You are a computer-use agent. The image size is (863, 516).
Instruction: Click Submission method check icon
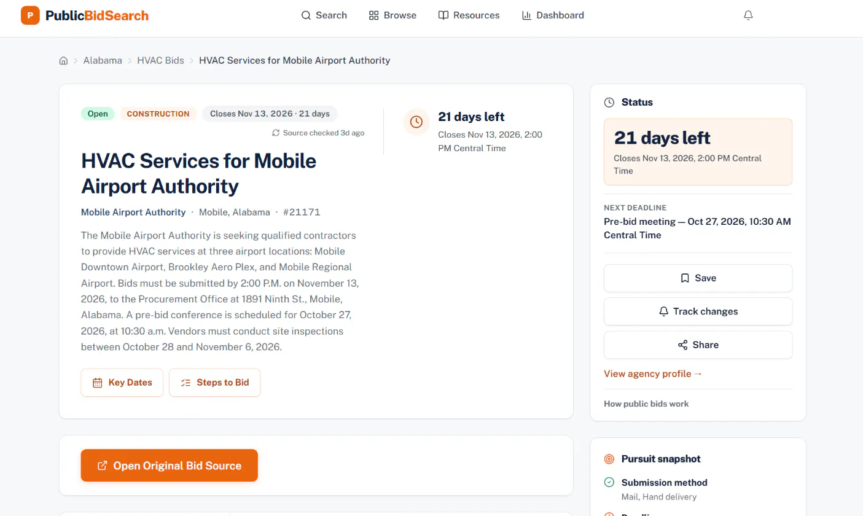point(609,482)
